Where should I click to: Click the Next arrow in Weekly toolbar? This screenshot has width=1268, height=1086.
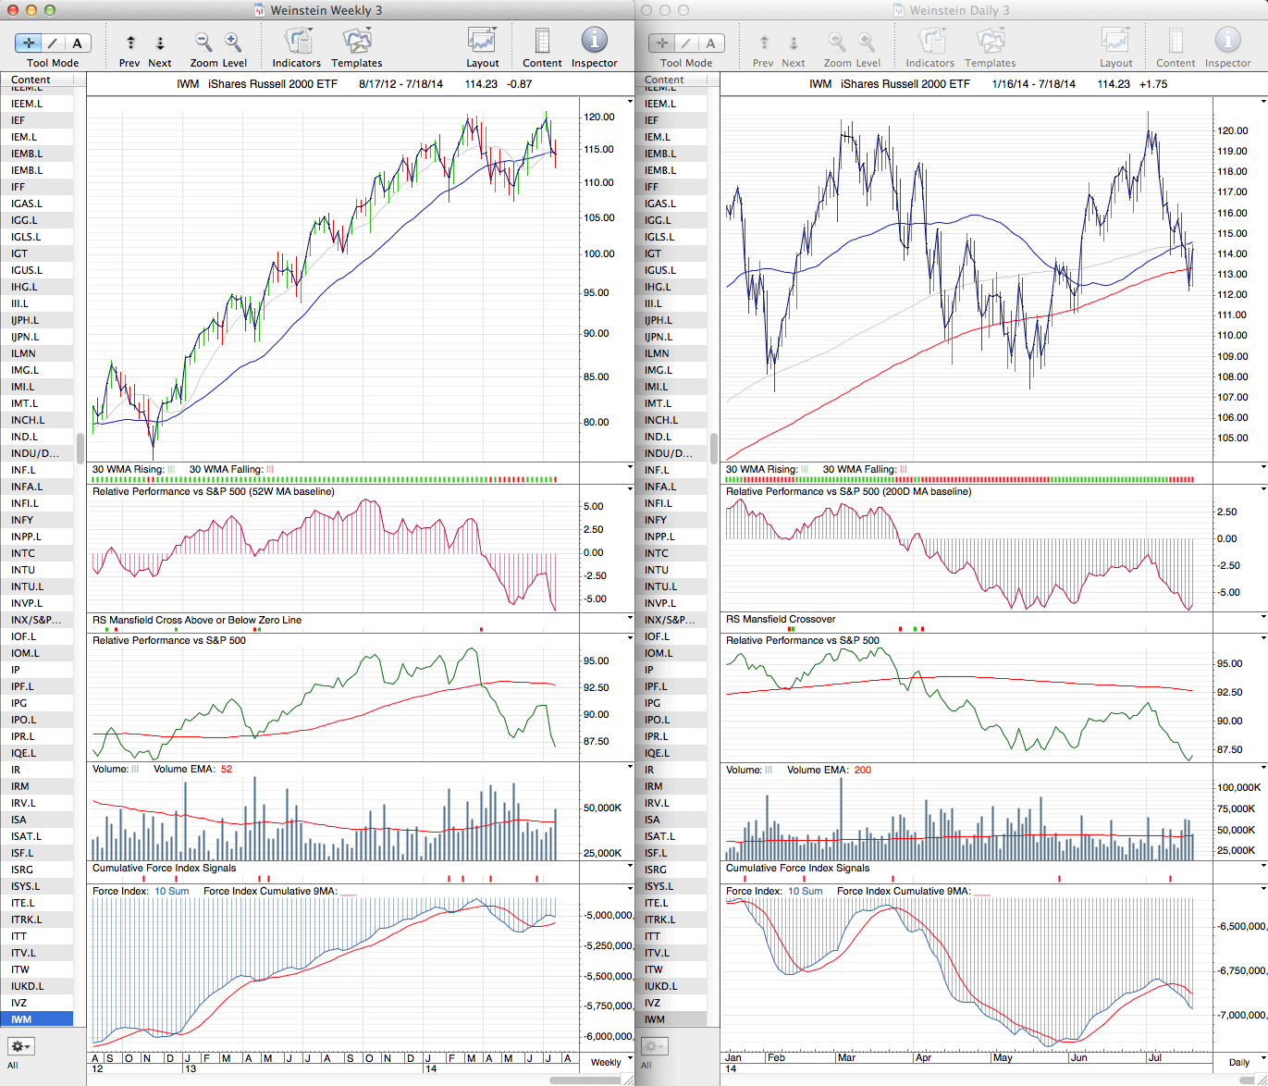[160, 43]
